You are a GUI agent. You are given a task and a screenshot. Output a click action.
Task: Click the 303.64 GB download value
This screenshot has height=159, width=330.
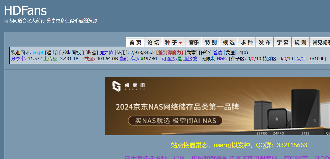[107, 59]
